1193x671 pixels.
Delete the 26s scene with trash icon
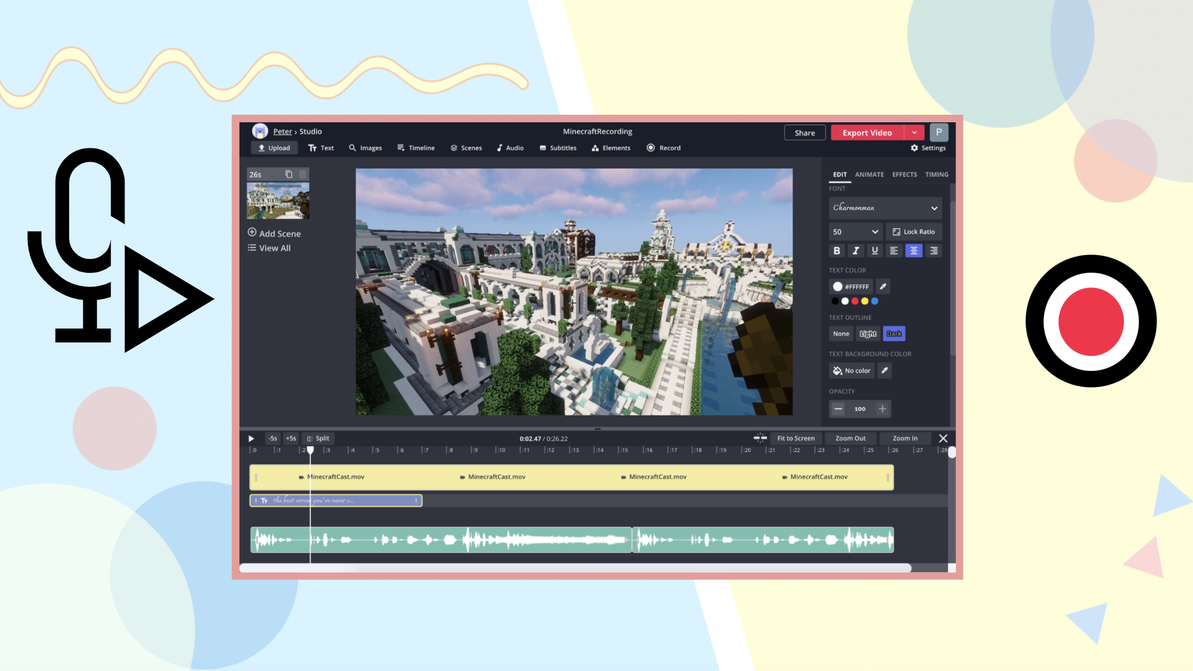(x=302, y=174)
